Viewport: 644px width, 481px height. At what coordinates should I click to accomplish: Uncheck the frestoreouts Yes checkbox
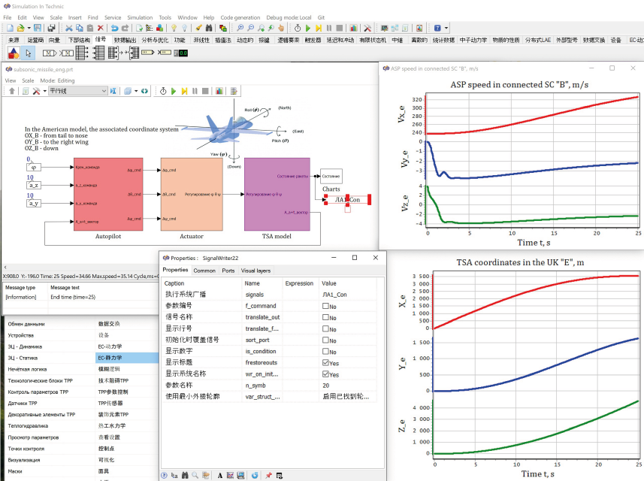[x=325, y=362]
